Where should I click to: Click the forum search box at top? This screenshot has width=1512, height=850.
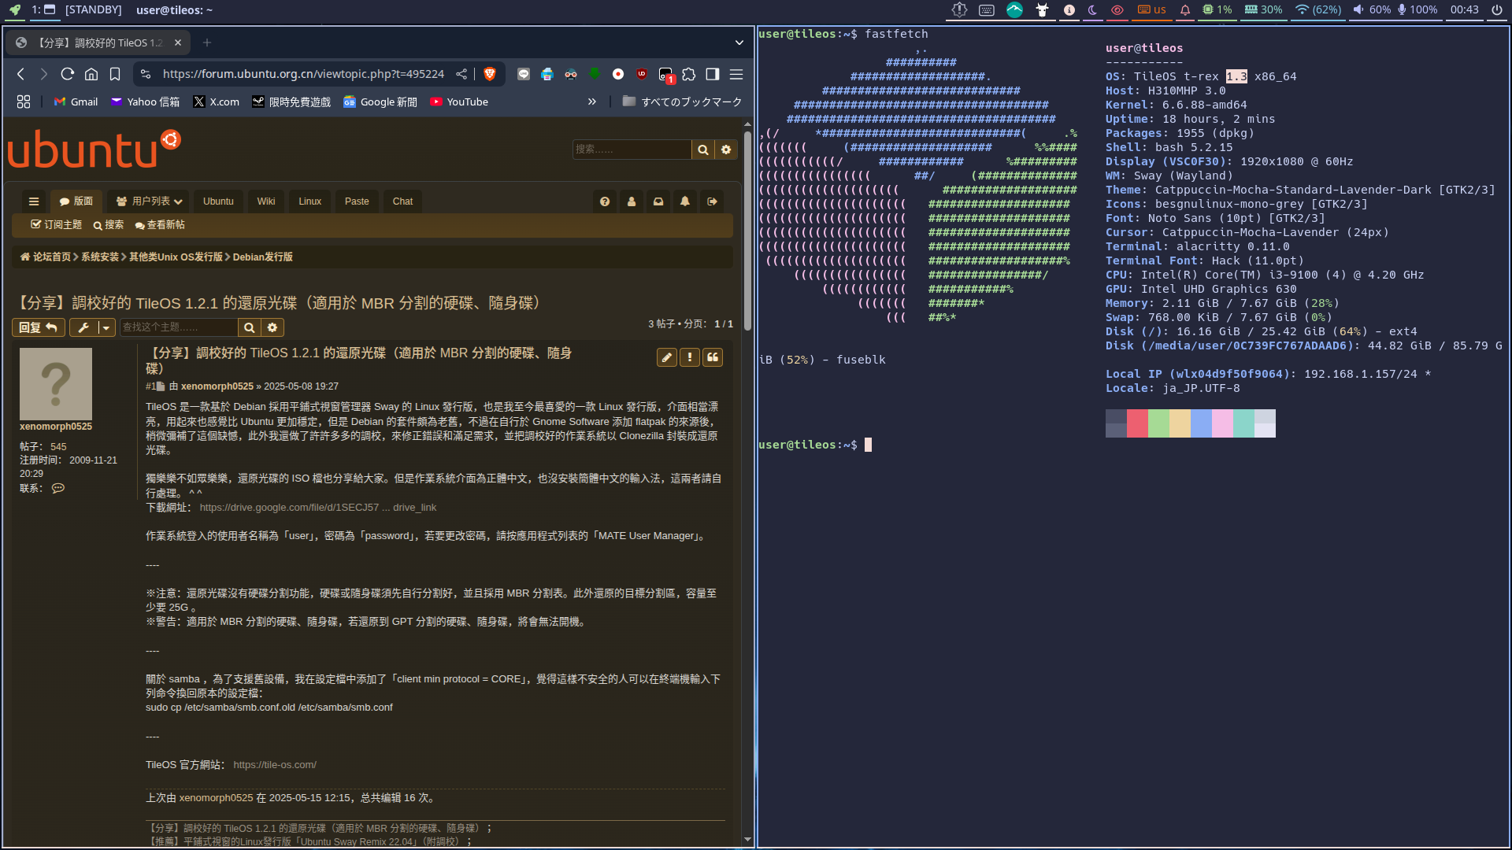[x=632, y=149]
